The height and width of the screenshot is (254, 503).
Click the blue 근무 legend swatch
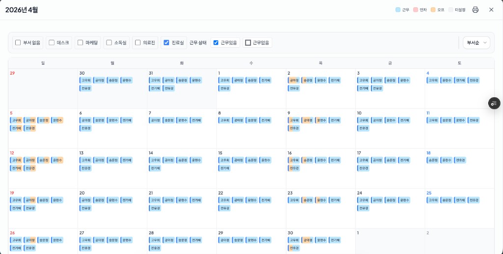398,10
